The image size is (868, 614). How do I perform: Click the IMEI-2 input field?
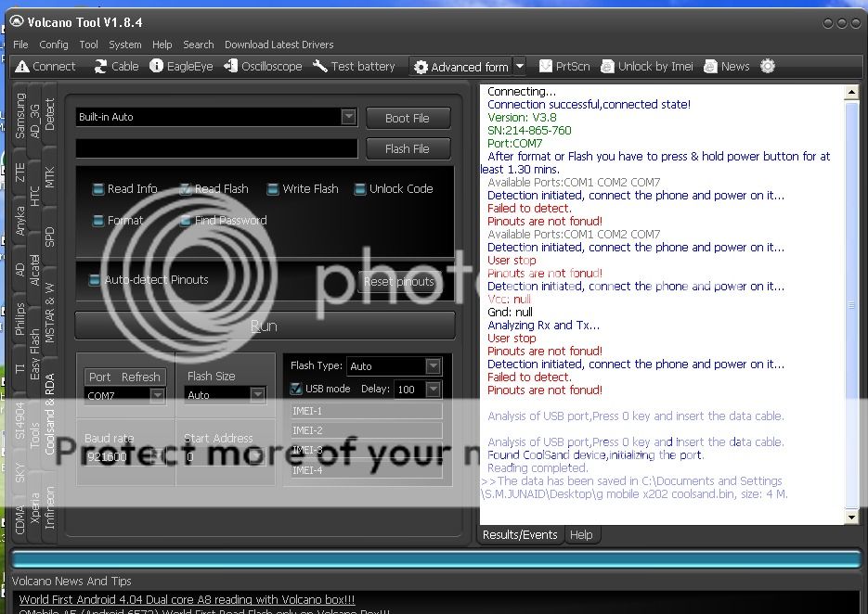367,430
